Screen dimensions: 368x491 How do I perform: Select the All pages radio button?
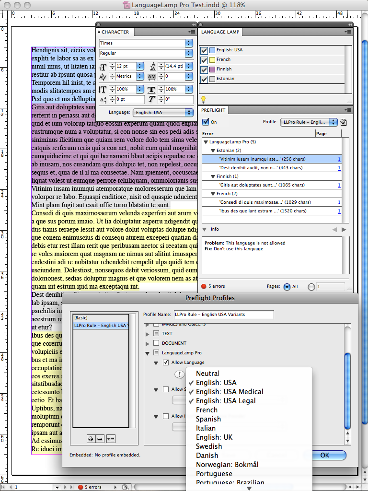click(x=287, y=287)
